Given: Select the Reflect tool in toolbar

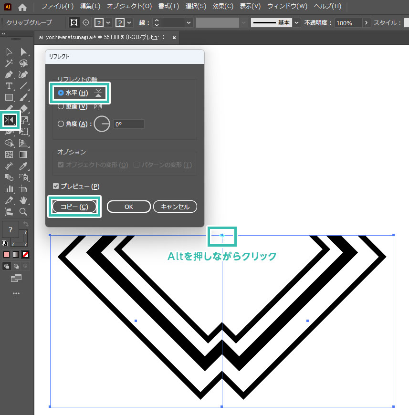Looking at the screenshot, I should tap(9, 120).
